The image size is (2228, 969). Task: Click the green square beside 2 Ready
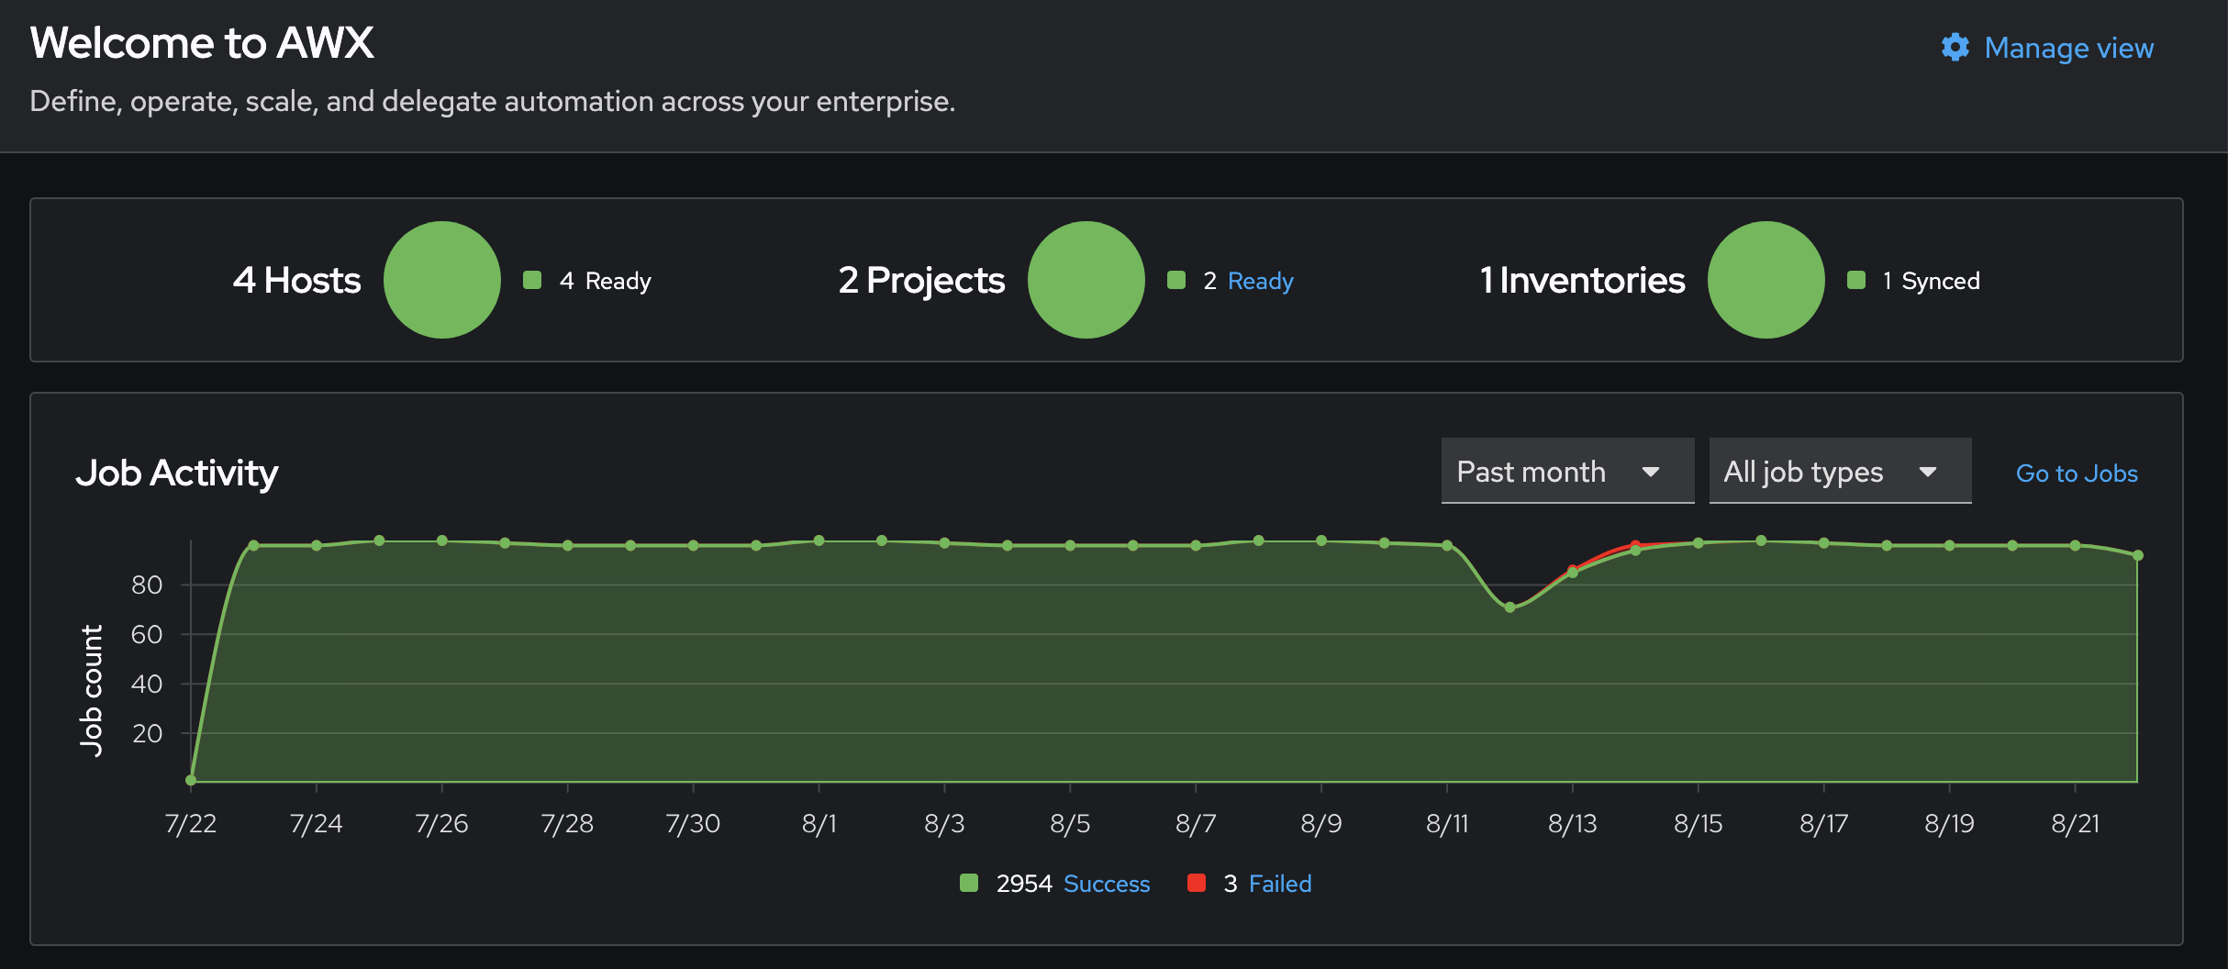(1176, 280)
